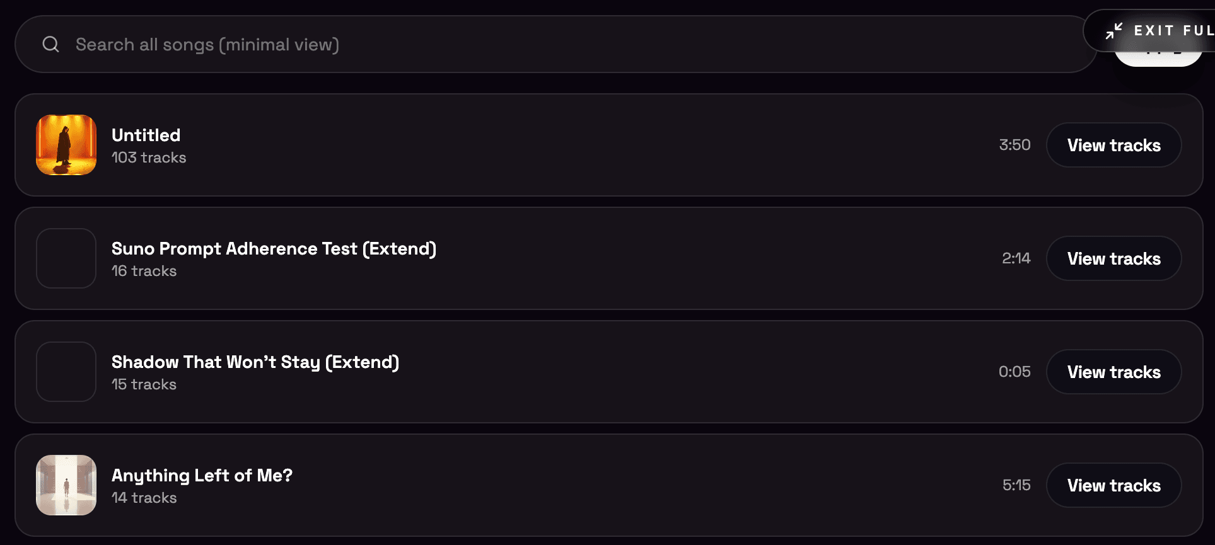Click the 103 tracks count label
This screenshot has width=1215, height=545.
click(149, 158)
